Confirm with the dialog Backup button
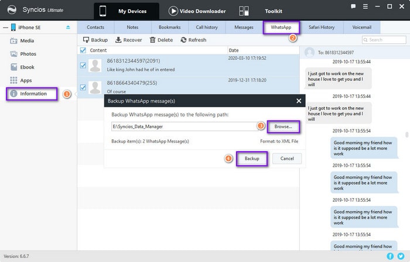The height and width of the screenshot is (262, 410). pyautogui.click(x=252, y=159)
